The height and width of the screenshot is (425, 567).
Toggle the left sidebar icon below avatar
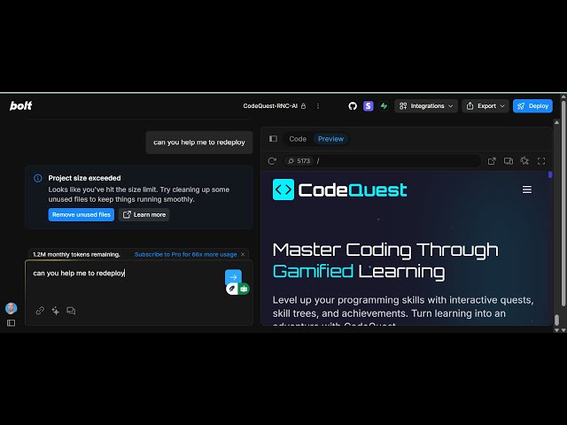coord(11,322)
